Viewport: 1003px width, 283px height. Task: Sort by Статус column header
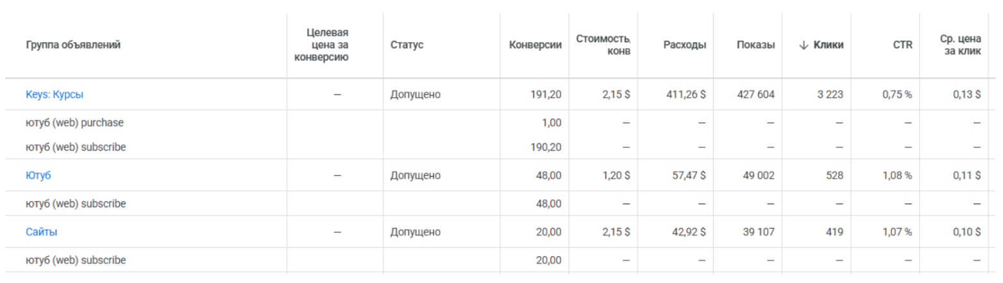407,45
